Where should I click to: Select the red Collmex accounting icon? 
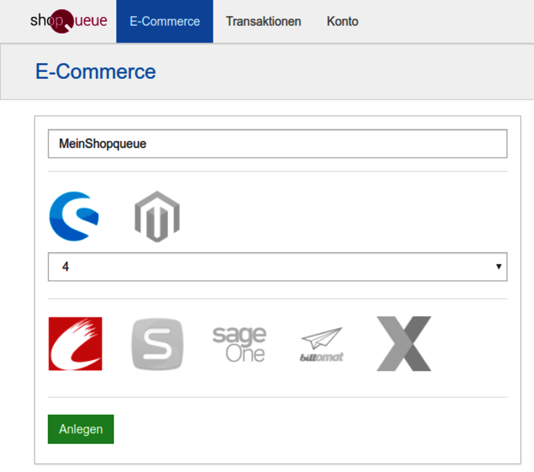pyautogui.click(x=75, y=344)
